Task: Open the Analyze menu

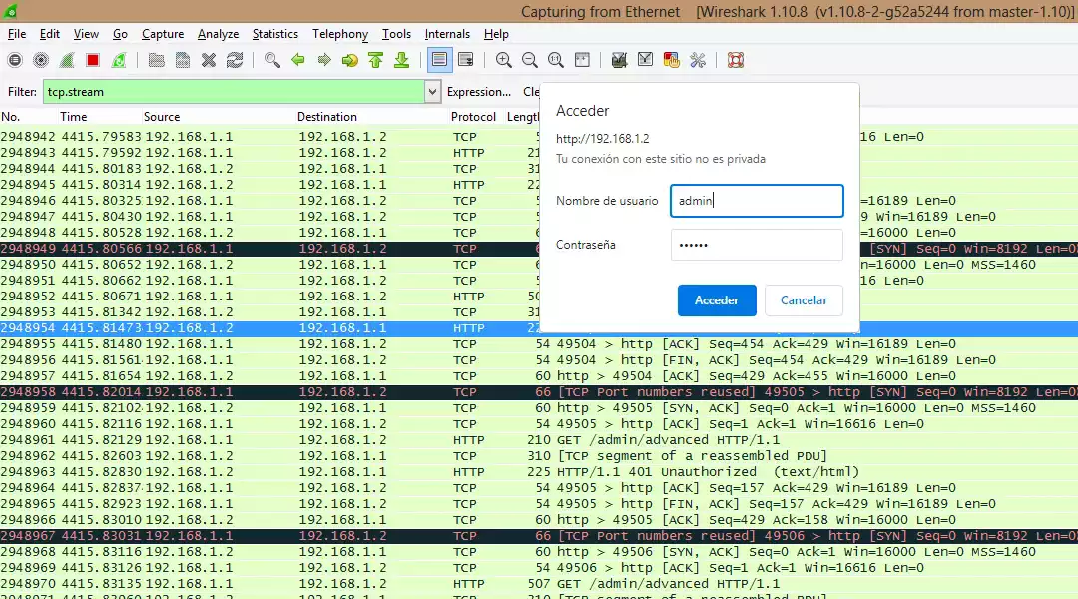Action: (218, 34)
